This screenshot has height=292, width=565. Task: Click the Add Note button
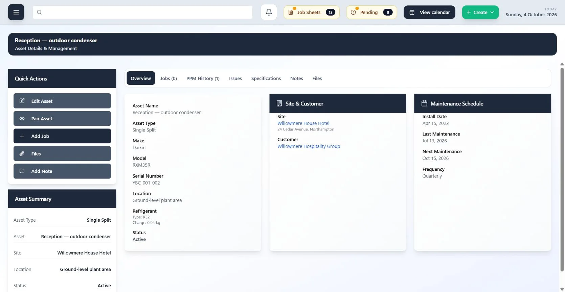click(62, 171)
